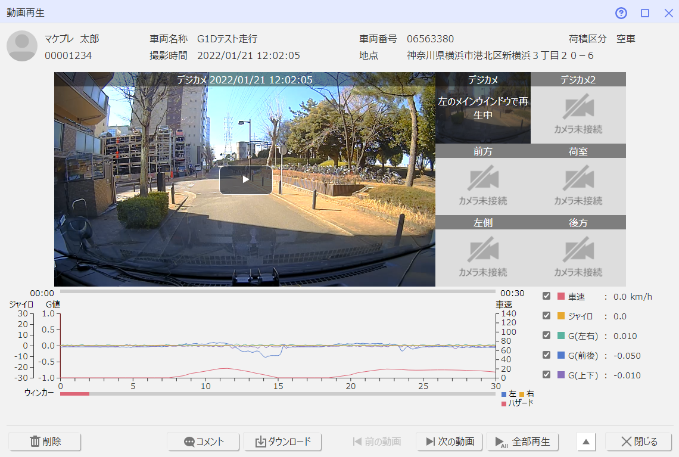Select the デジカメ camera thumbnail
This screenshot has height=457, width=679.
point(483,108)
